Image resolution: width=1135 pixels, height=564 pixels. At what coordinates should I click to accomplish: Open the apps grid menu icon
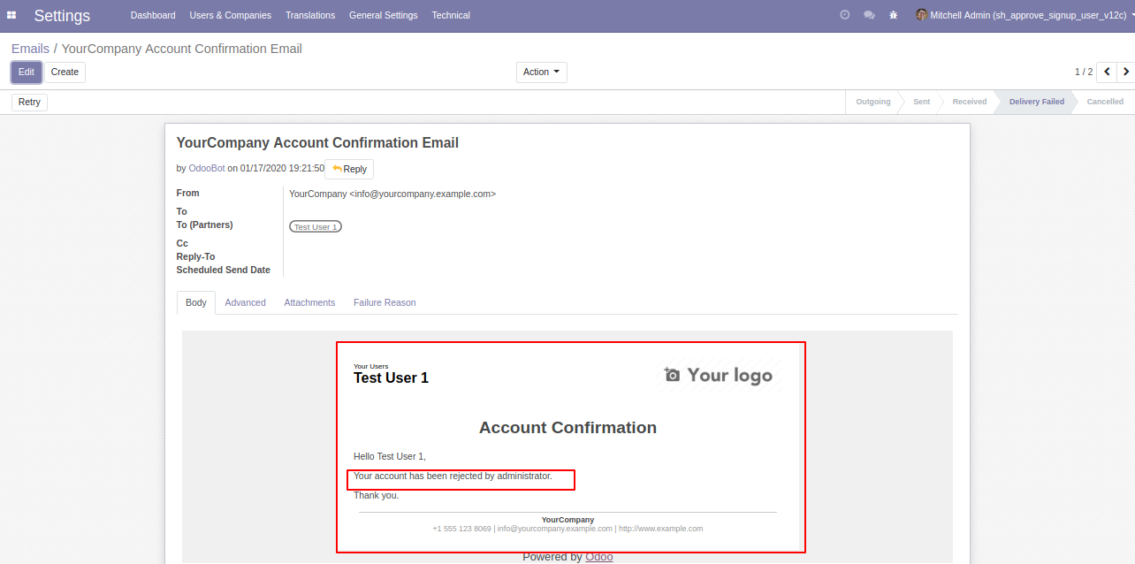(11, 16)
